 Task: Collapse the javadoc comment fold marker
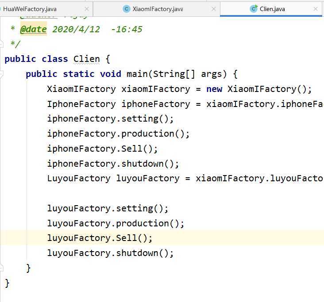1,44
